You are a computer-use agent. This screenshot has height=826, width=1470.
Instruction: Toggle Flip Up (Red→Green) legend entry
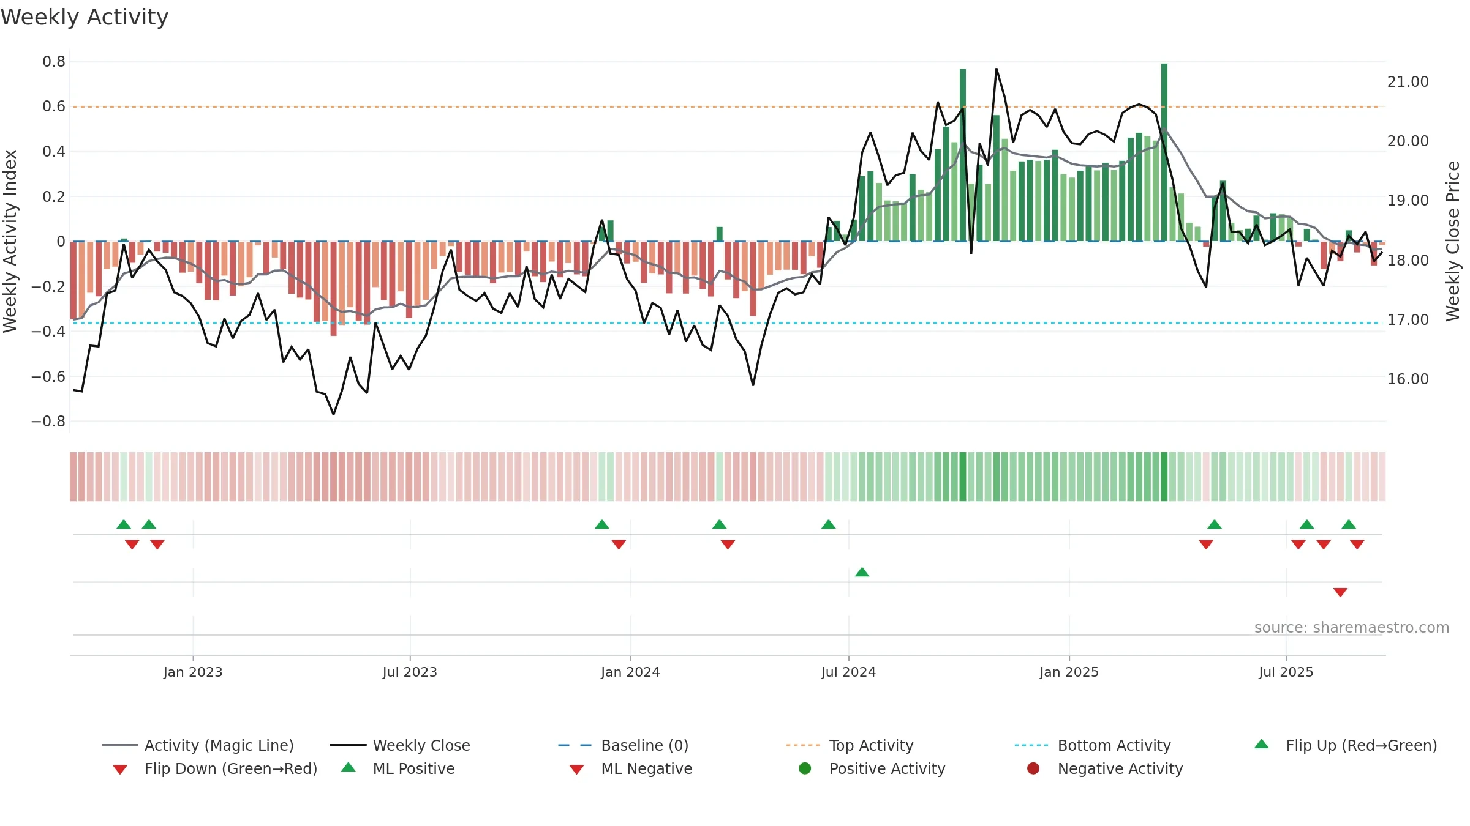tap(1346, 745)
